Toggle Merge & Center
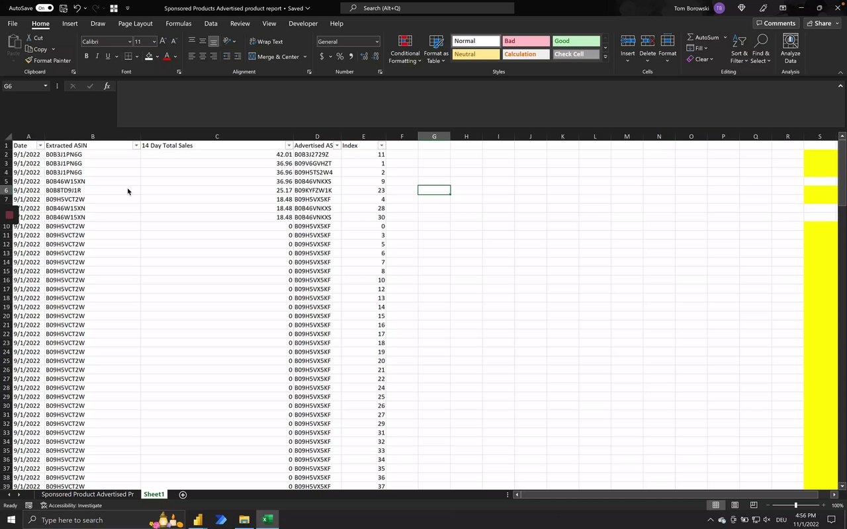The height and width of the screenshot is (529, 847). pos(275,57)
